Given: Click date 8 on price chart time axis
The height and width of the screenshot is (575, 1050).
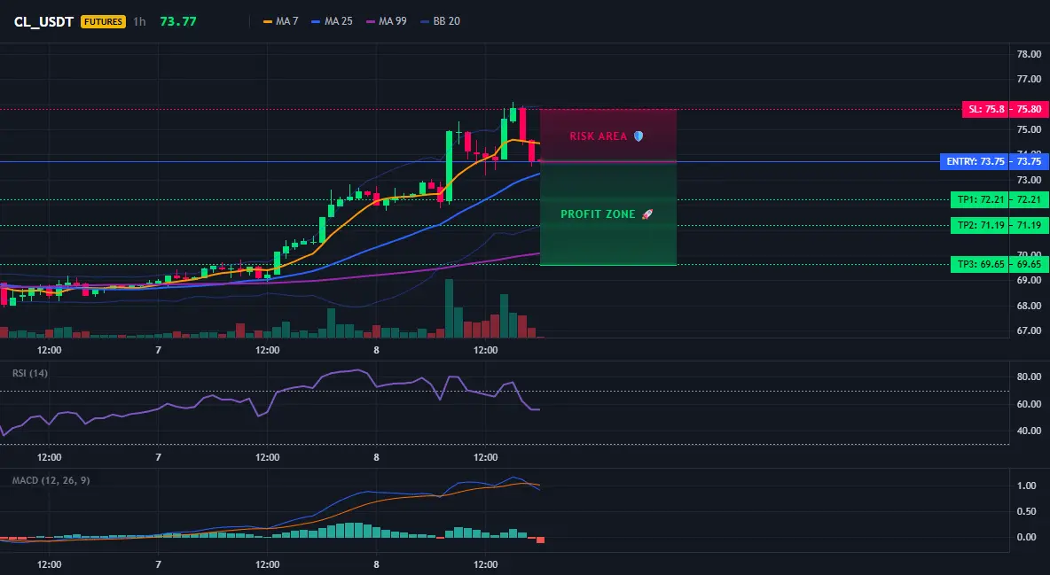Looking at the screenshot, I should [376, 350].
